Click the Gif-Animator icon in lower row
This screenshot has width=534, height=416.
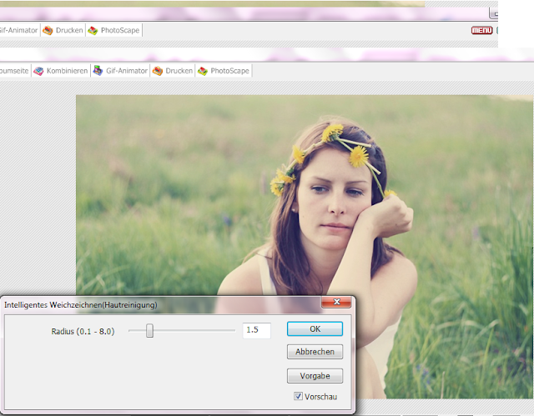98,71
